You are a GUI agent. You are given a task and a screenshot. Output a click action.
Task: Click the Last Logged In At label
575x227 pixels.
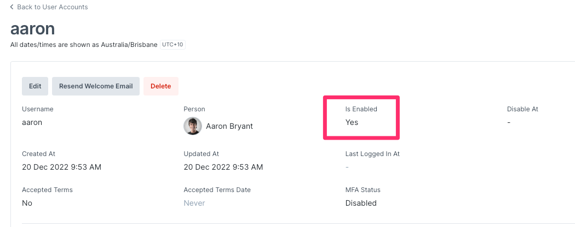point(372,154)
